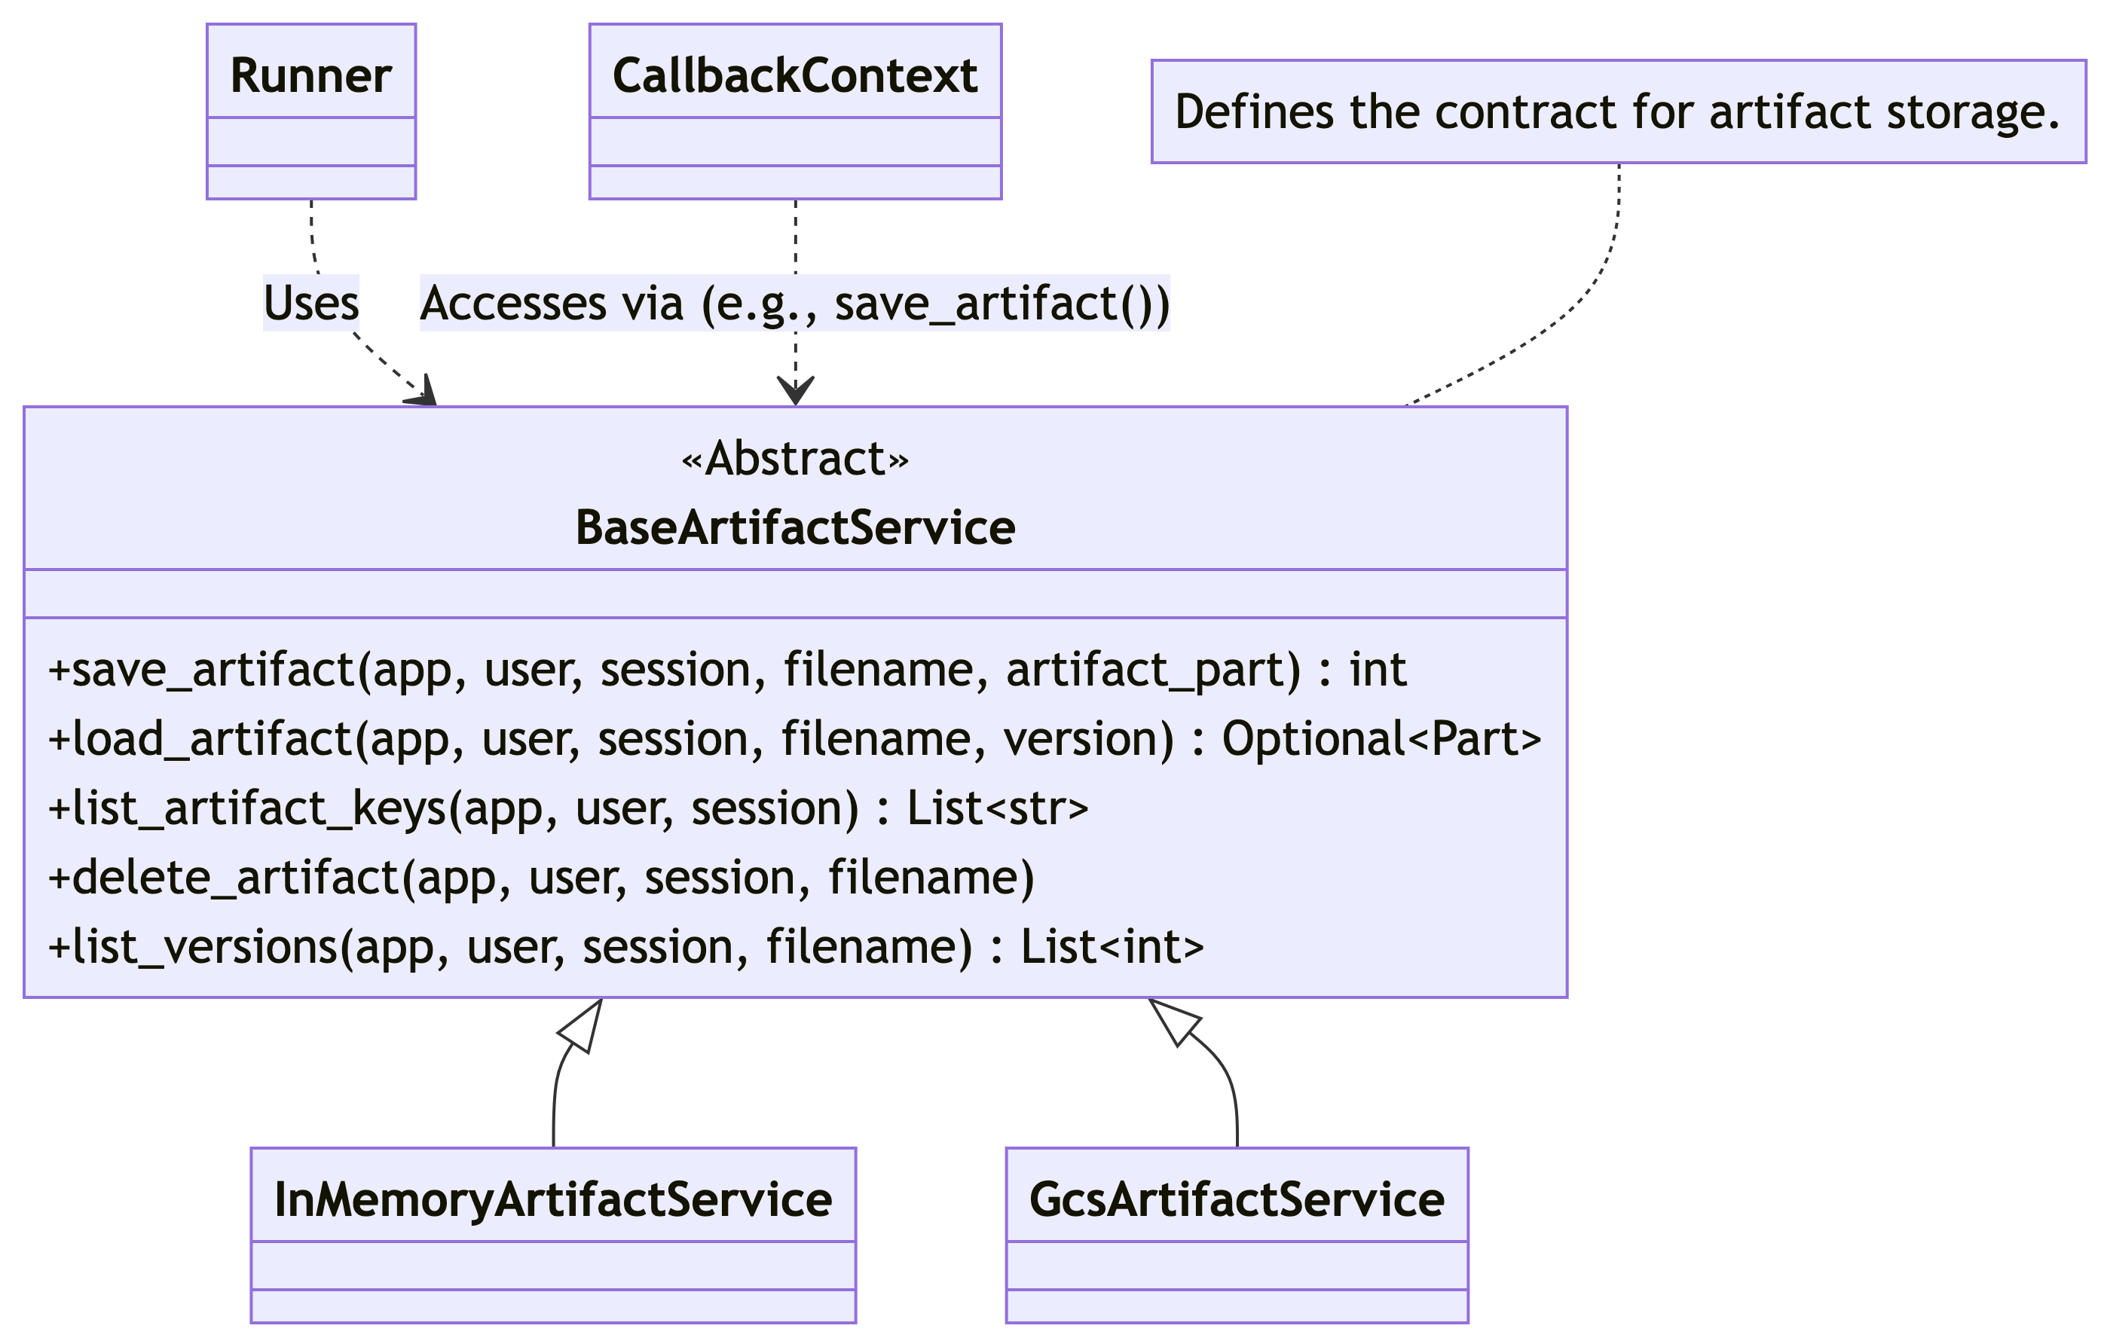The width and height of the screenshot is (2110, 1344).
Task: Select the save_artifact method line
Action: (727, 670)
